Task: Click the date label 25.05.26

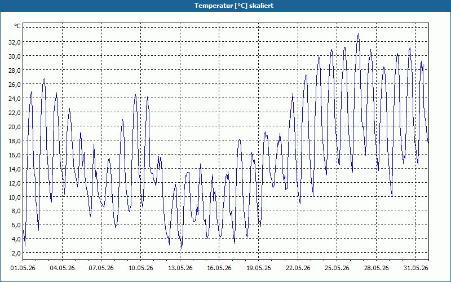Action: pyautogui.click(x=337, y=268)
